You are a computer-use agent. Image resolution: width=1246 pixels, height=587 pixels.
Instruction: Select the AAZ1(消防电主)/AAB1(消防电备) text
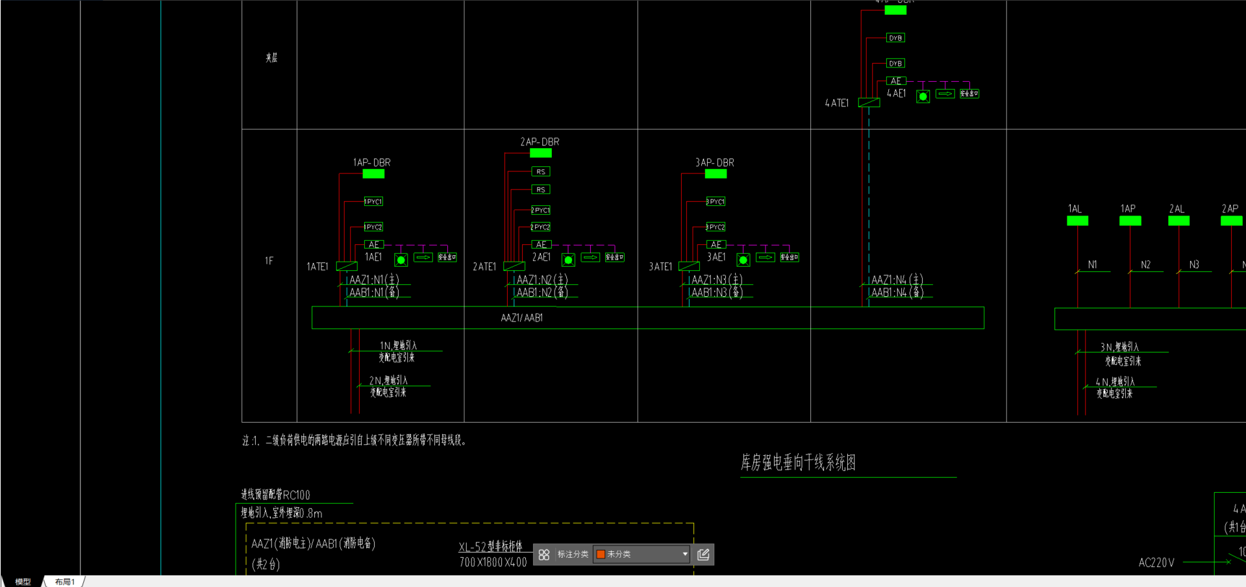[314, 543]
